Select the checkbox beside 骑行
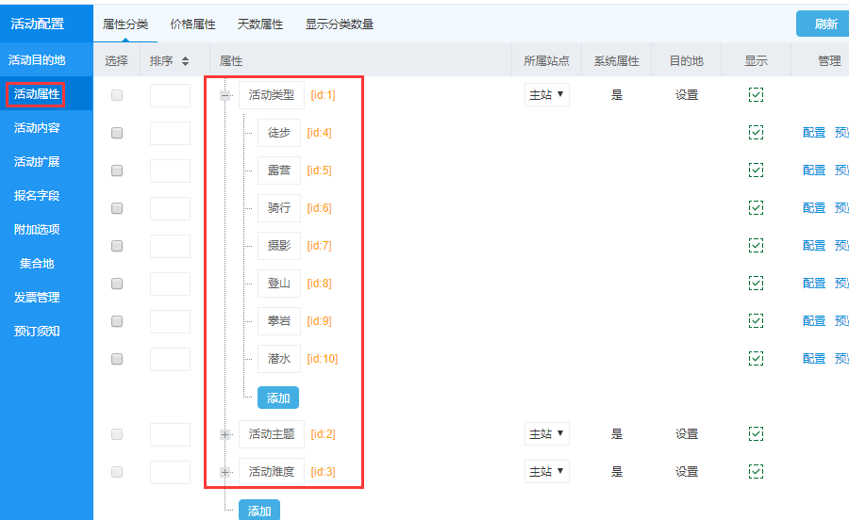The height and width of the screenshot is (520, 849). (x=117, y=208)
